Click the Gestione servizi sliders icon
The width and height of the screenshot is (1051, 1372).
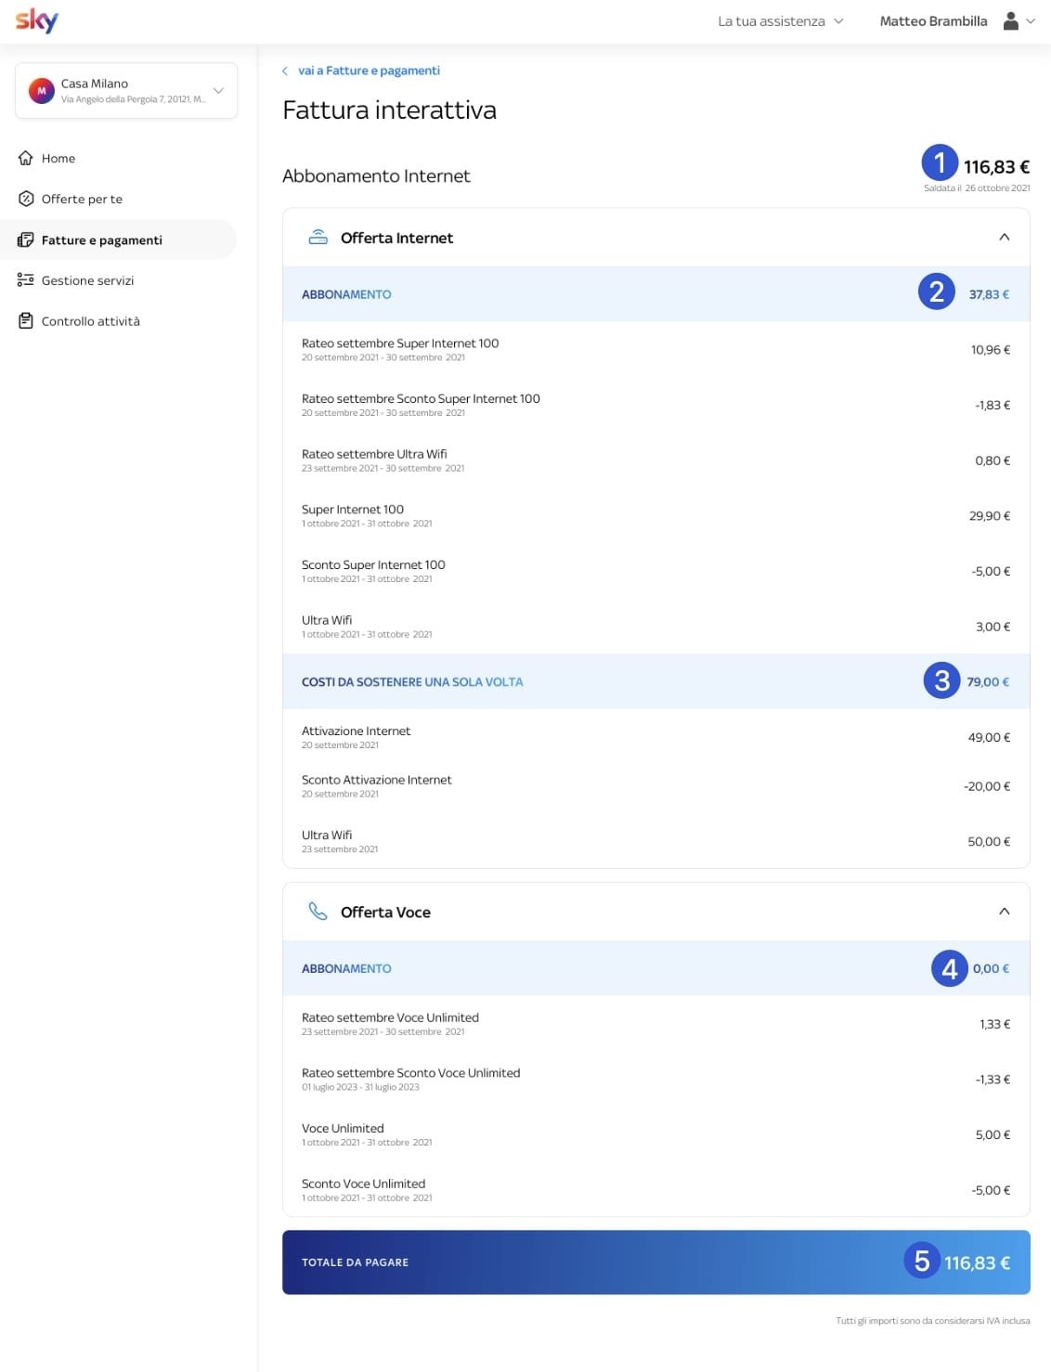point(26,280)
